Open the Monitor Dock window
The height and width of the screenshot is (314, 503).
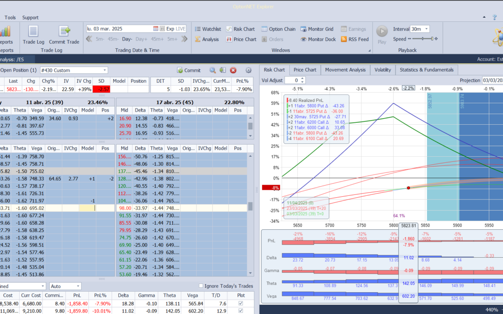coord(318,39)
